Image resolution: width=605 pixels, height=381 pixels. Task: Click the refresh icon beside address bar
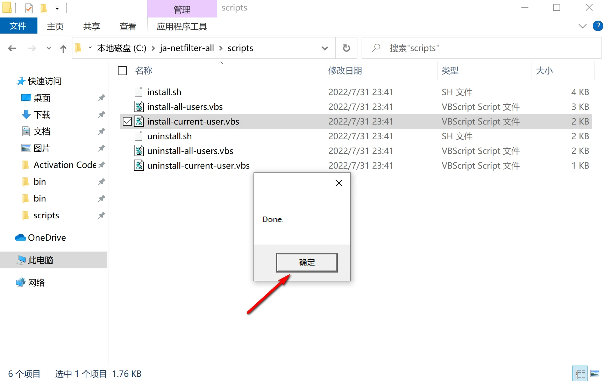click(346, 48)
